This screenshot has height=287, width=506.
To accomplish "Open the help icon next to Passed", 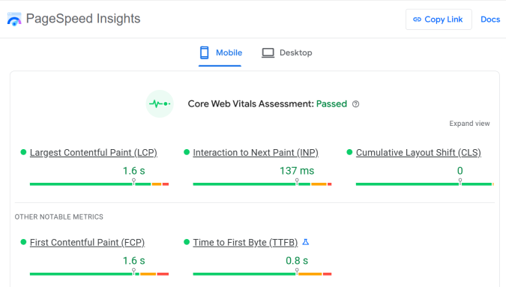I will pos(355,104).
